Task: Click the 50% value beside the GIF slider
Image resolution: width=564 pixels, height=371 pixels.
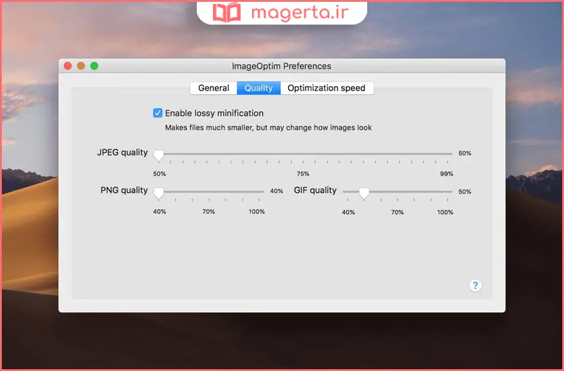Action: [465, 192]
